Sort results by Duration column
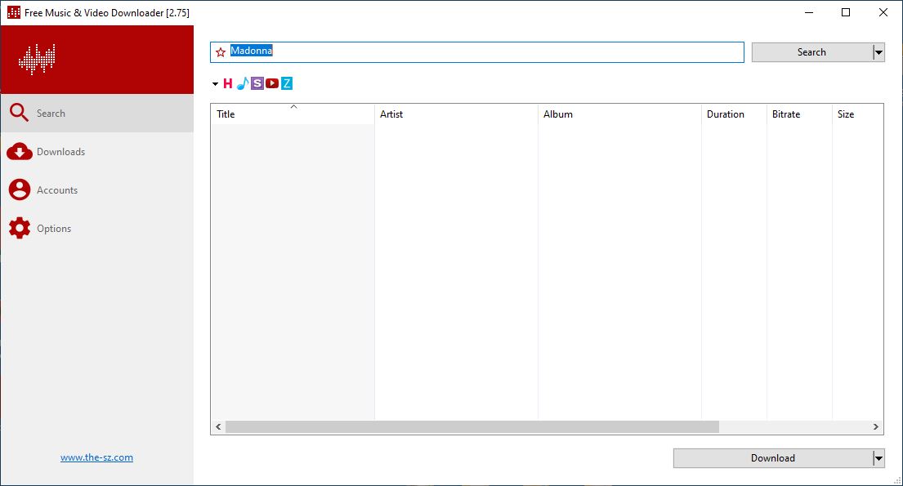The height and width of the screenshot is (486, 903). point(735,114)
